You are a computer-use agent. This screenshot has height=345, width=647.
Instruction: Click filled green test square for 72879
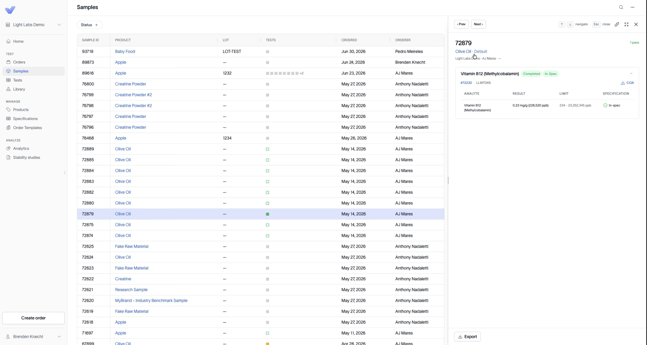(268, 214)
